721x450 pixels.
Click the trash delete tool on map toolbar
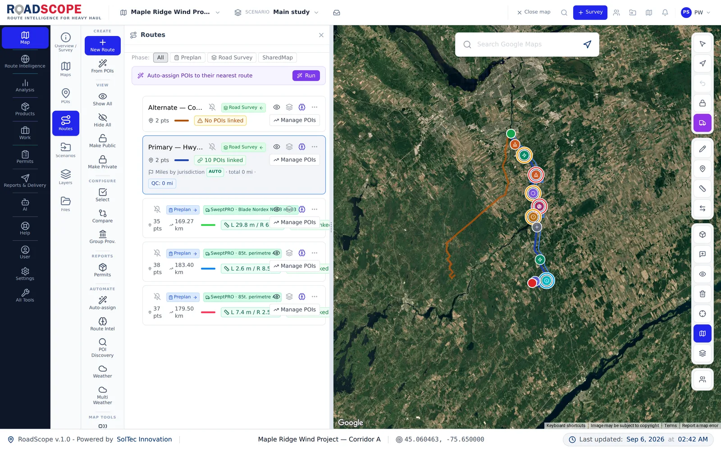click(x=702, y=294)
